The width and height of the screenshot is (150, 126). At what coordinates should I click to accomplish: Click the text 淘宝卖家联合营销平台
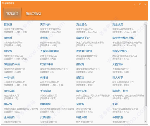pyautogui.click(x=87, y=56)
